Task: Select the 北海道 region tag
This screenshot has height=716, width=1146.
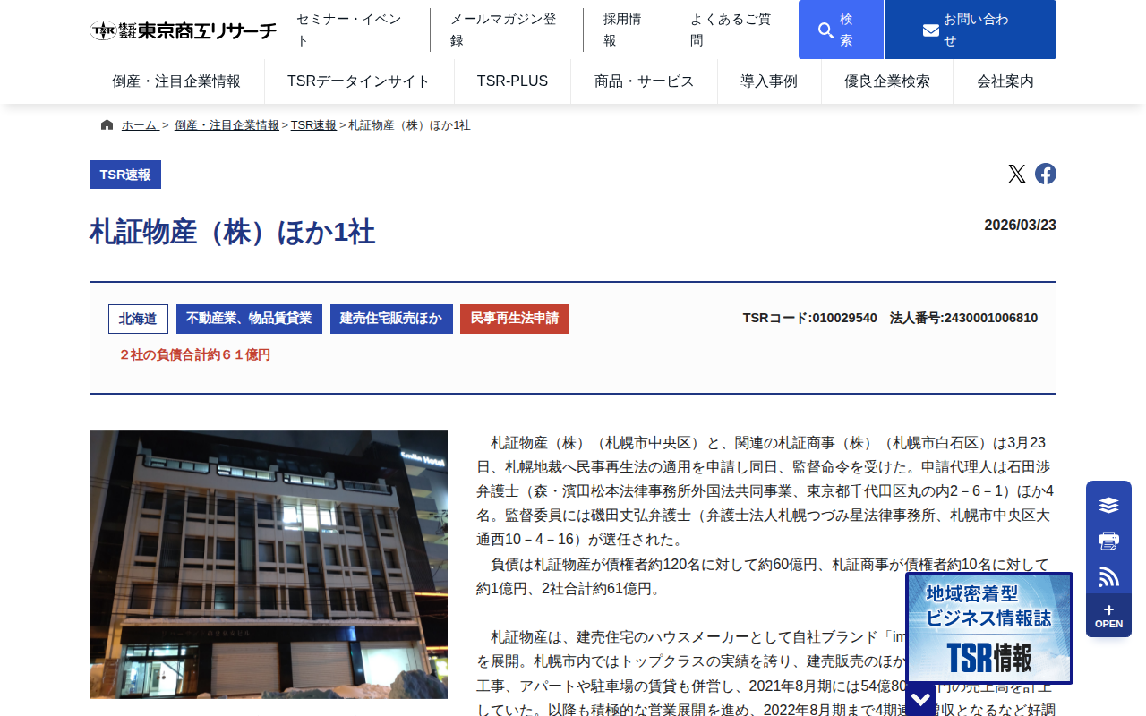Action: click(138, 319)
